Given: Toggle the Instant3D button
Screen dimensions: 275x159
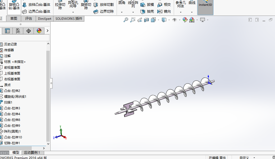Looking at the screenshot, I should (x=205, y=7).
